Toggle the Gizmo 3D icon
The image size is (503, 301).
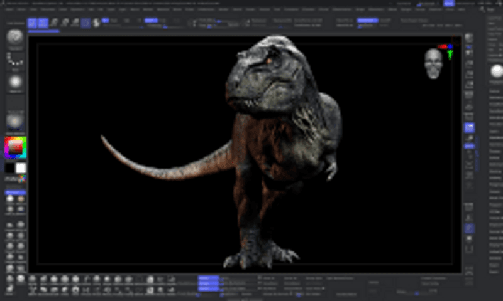click(x=86, y=23)
